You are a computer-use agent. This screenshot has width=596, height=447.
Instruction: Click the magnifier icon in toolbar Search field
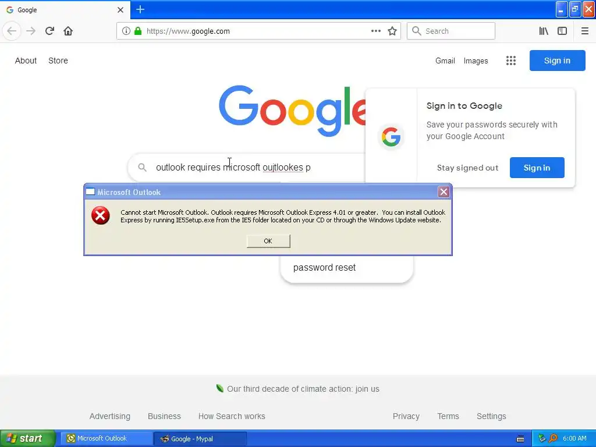pyautogui.click(x=416, y=31)
